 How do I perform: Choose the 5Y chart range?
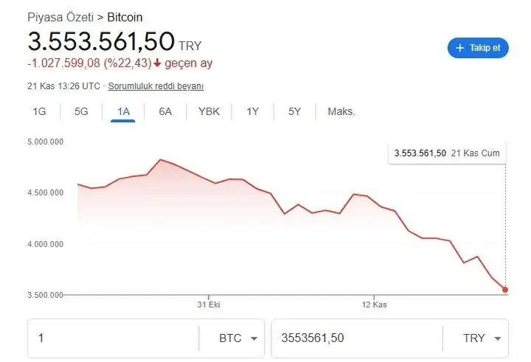294,111
